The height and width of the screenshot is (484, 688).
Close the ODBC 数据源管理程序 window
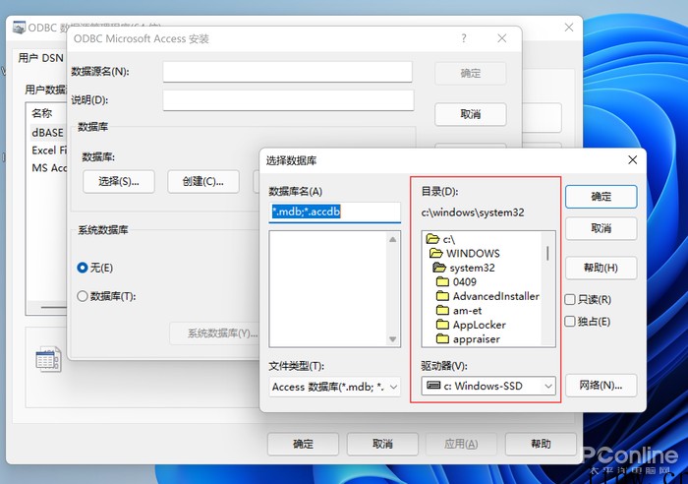pyautogui.click(x=569, y=28)
